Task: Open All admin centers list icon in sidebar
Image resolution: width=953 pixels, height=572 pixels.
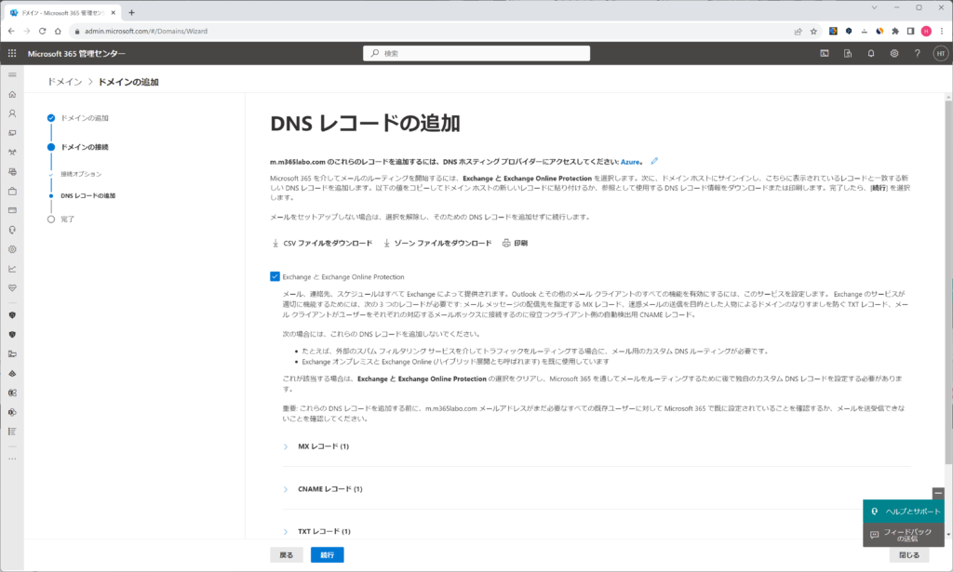Action: point(12,432)
